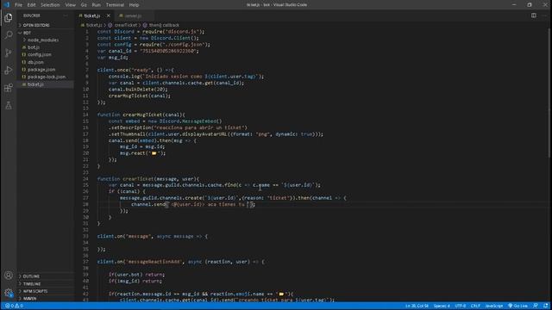Open the Search view in activity bar
Viewport: 552px width, 310px height.
click(x=9, y=34)
